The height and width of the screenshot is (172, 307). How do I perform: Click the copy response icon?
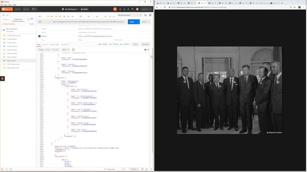point(145,50)
